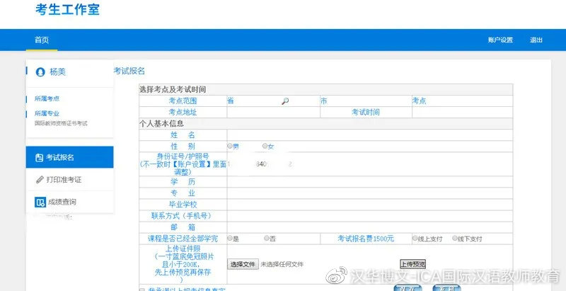Click the 考点地址 field

(x=273, y=113)
